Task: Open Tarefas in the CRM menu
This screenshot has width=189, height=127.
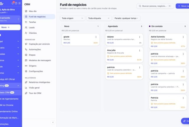Action: pos(39,22)
